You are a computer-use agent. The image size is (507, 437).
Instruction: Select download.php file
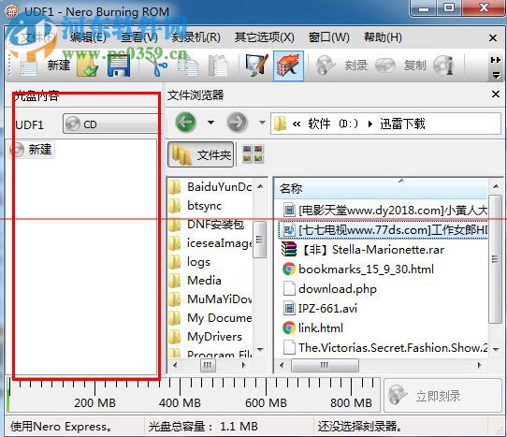pyautogui.click(x=330, y=288)
